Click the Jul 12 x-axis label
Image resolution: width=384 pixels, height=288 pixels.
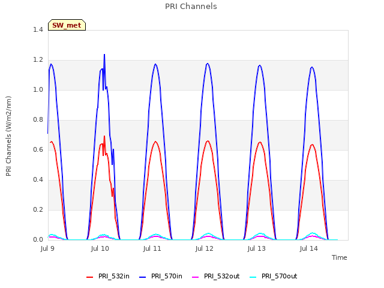coord(204,248)
